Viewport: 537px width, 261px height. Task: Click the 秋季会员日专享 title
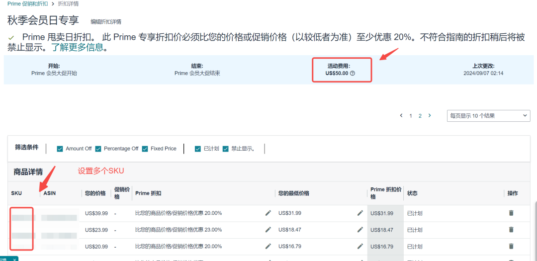[x=43, y=20]
